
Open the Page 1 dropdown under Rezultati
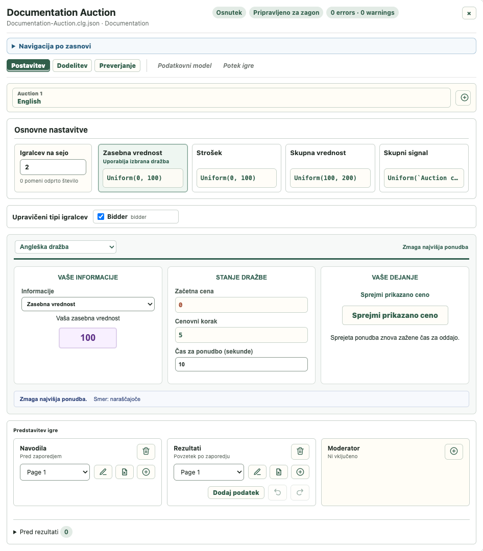[x=209, y=472]
